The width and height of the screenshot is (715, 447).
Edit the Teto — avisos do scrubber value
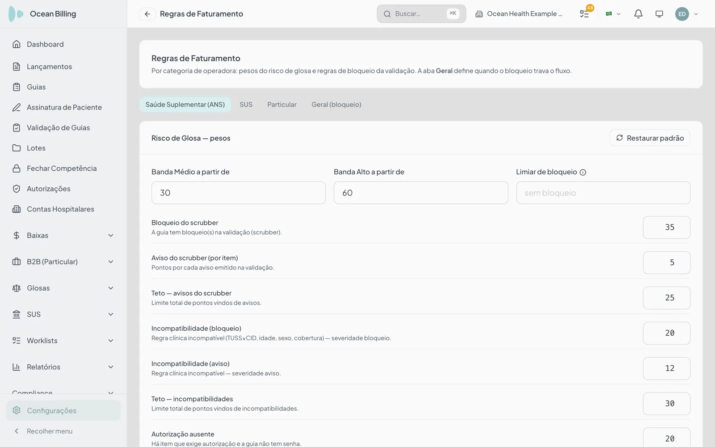pos(667,298)
